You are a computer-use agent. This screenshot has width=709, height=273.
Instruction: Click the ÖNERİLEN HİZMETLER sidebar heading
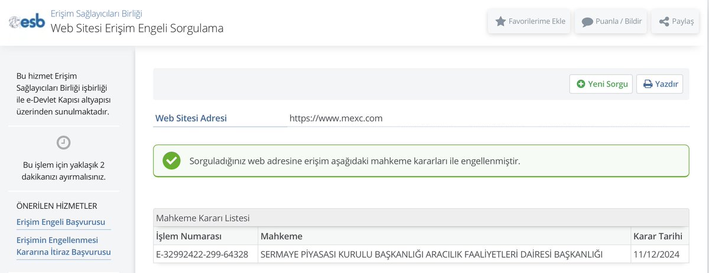click(x=57, y=206)
